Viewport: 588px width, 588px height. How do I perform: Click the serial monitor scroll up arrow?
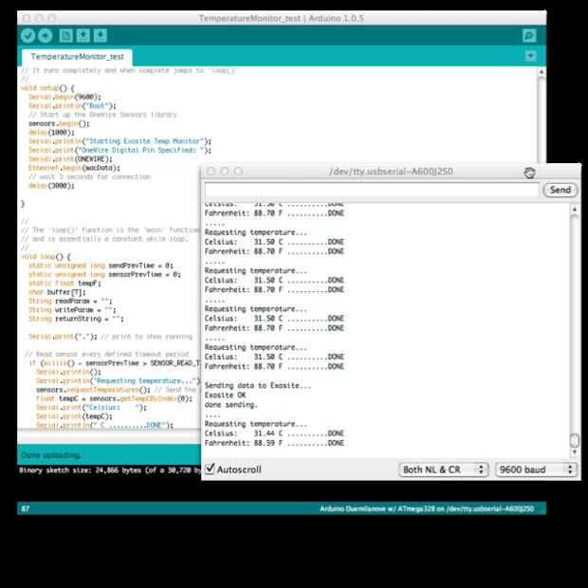(x=574, y=210)
